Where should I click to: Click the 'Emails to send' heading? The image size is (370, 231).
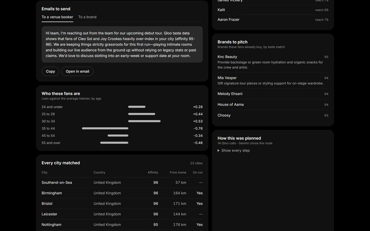coord(56,9)
